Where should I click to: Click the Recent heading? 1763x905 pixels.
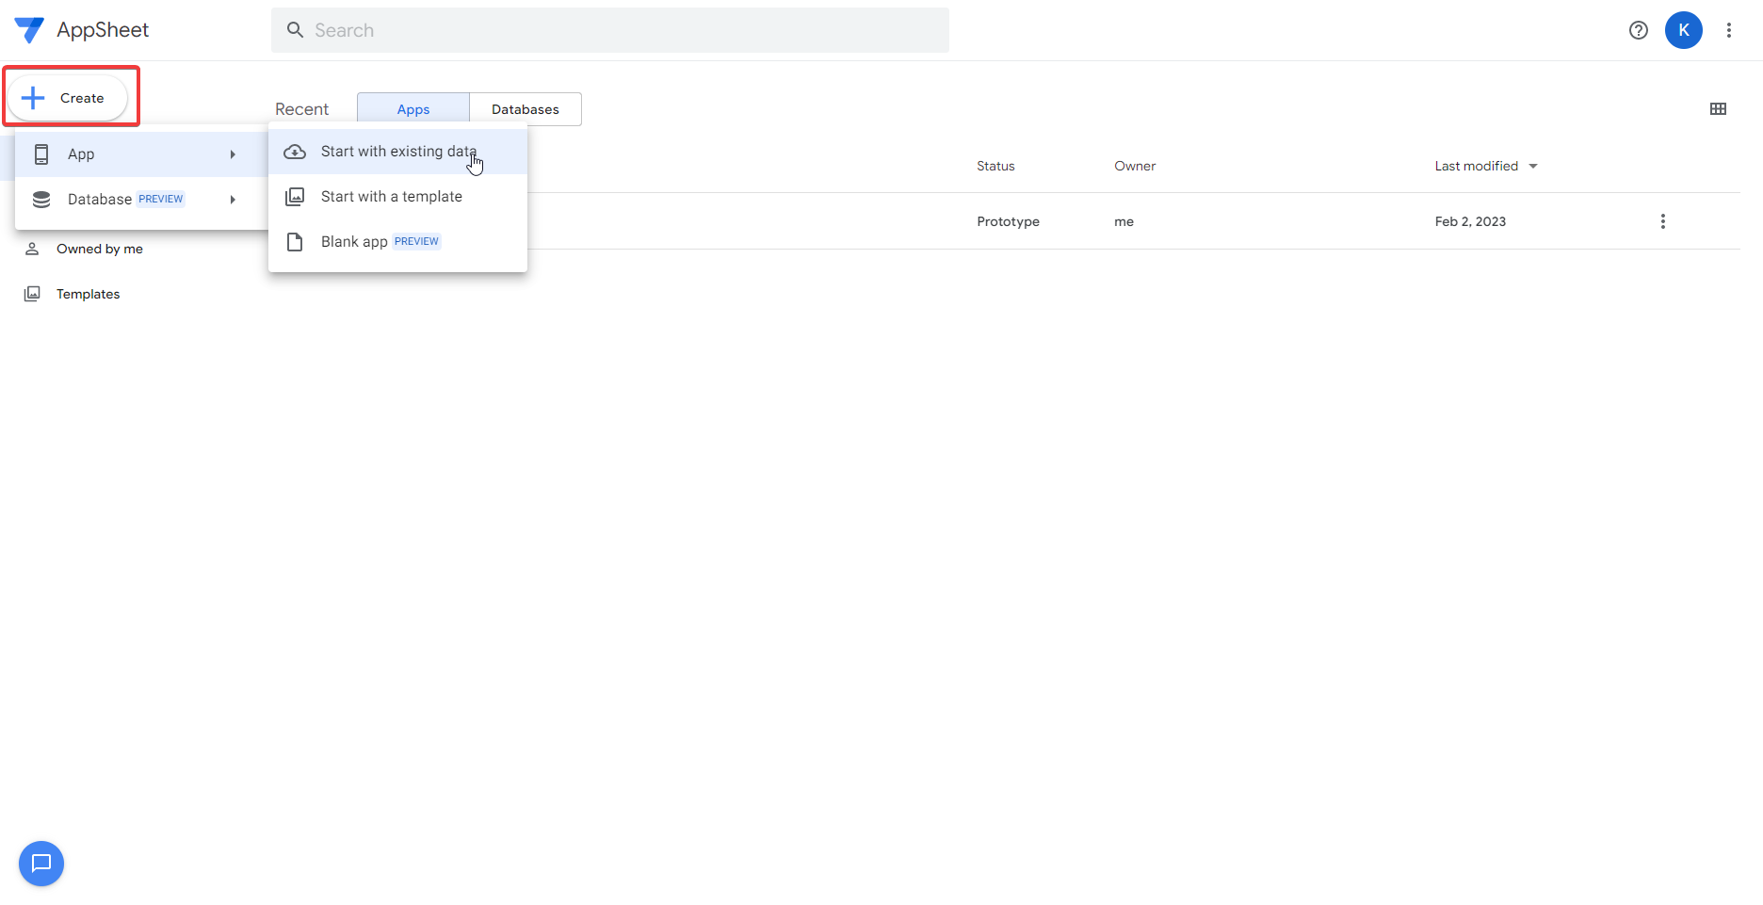click(301, 109)
